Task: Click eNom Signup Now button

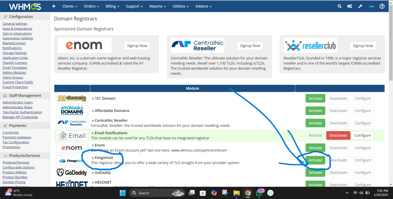Action: (x=137, y=46)
